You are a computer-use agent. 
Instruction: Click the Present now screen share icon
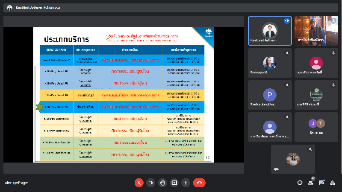click(x=174, y=183)
